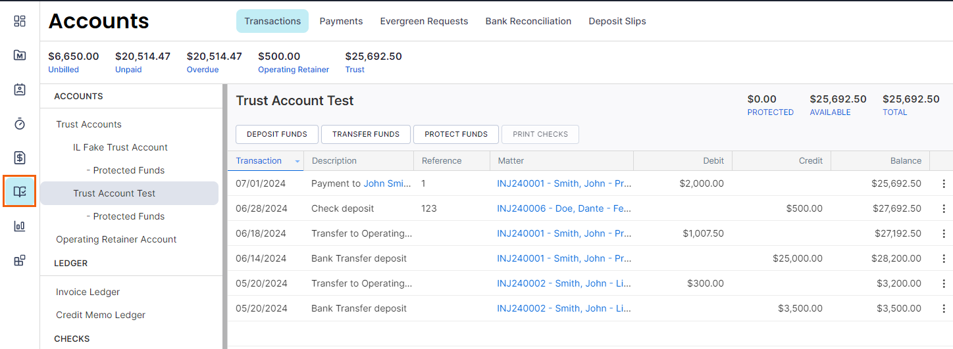Open the three-dot menu for Check deposit row
The image size is (953, 349).
pos(944,209)
